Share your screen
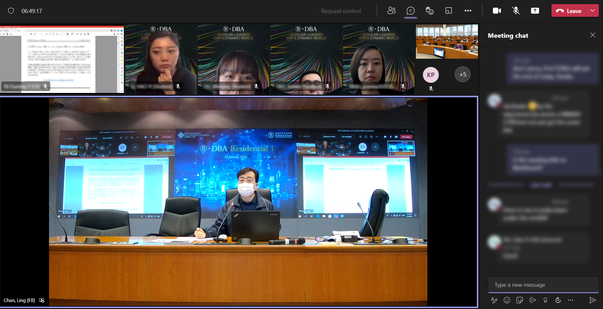 535,10
